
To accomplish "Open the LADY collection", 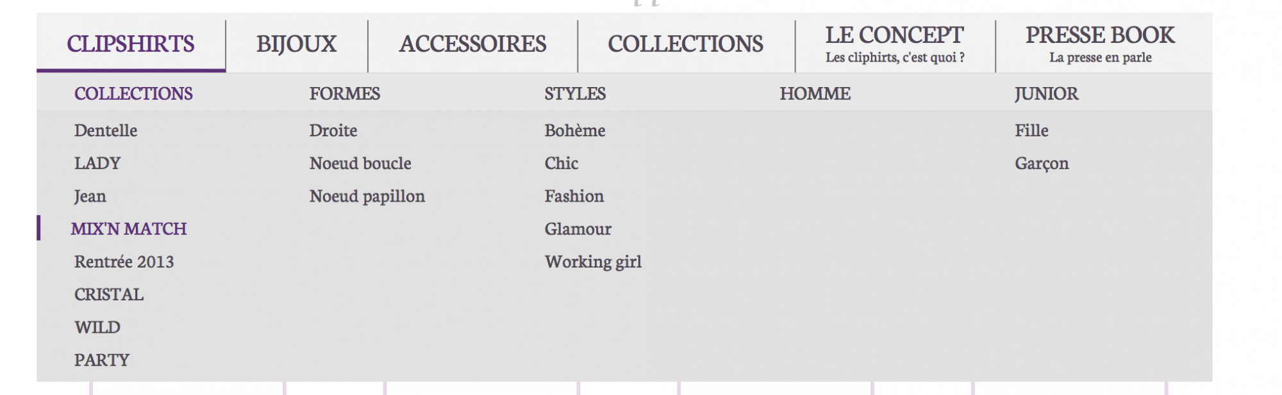I will pos(97,163).
